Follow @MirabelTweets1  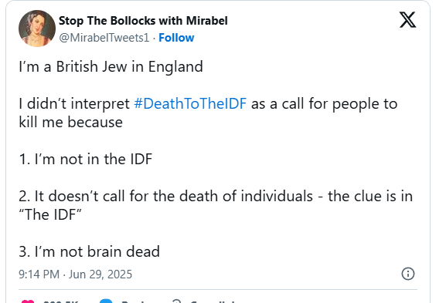click(176, 38)
